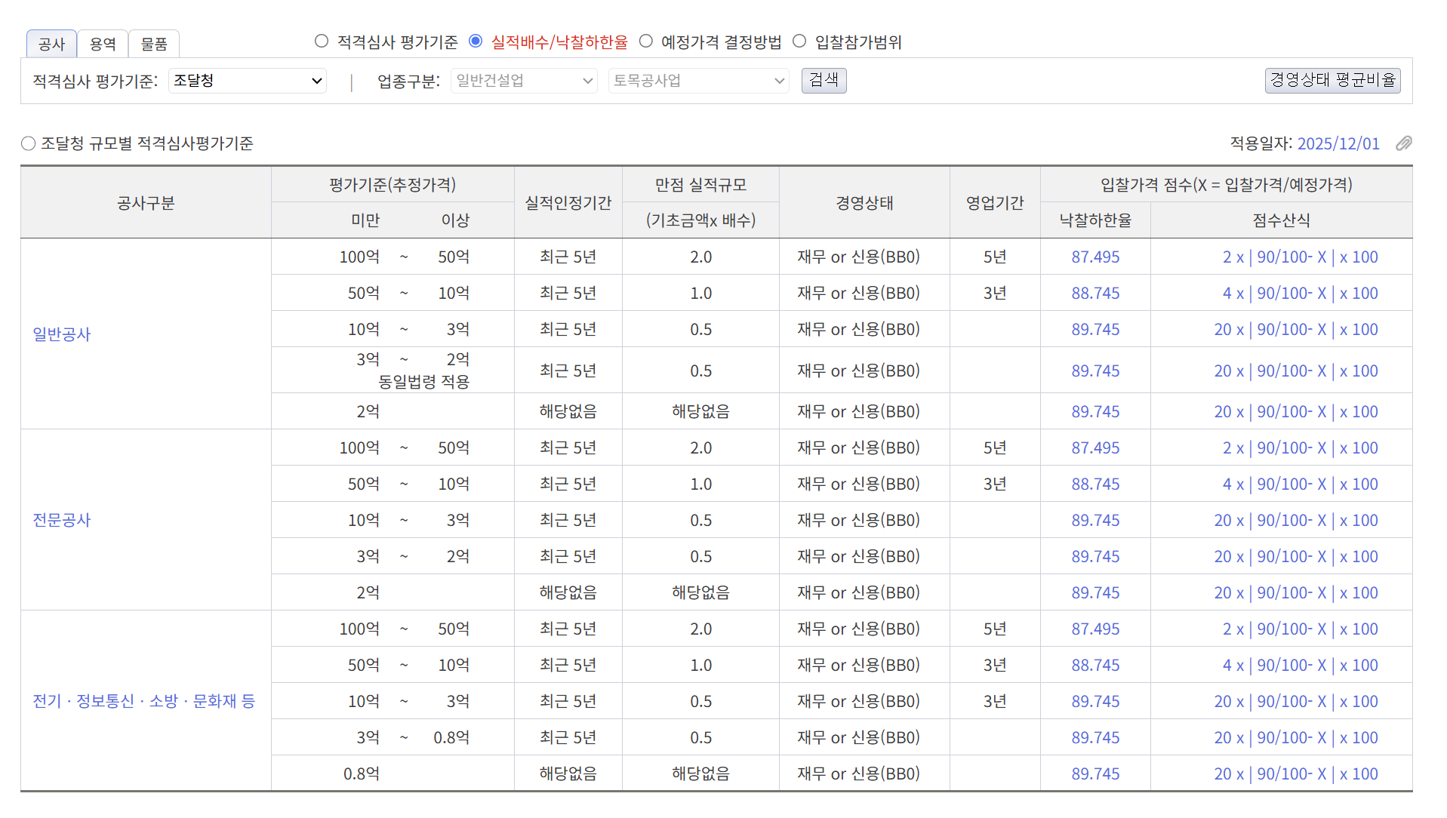Select 입찰참가범위 radio option
The height and width of the screenshot is (818, 1447).
(799, 42)
